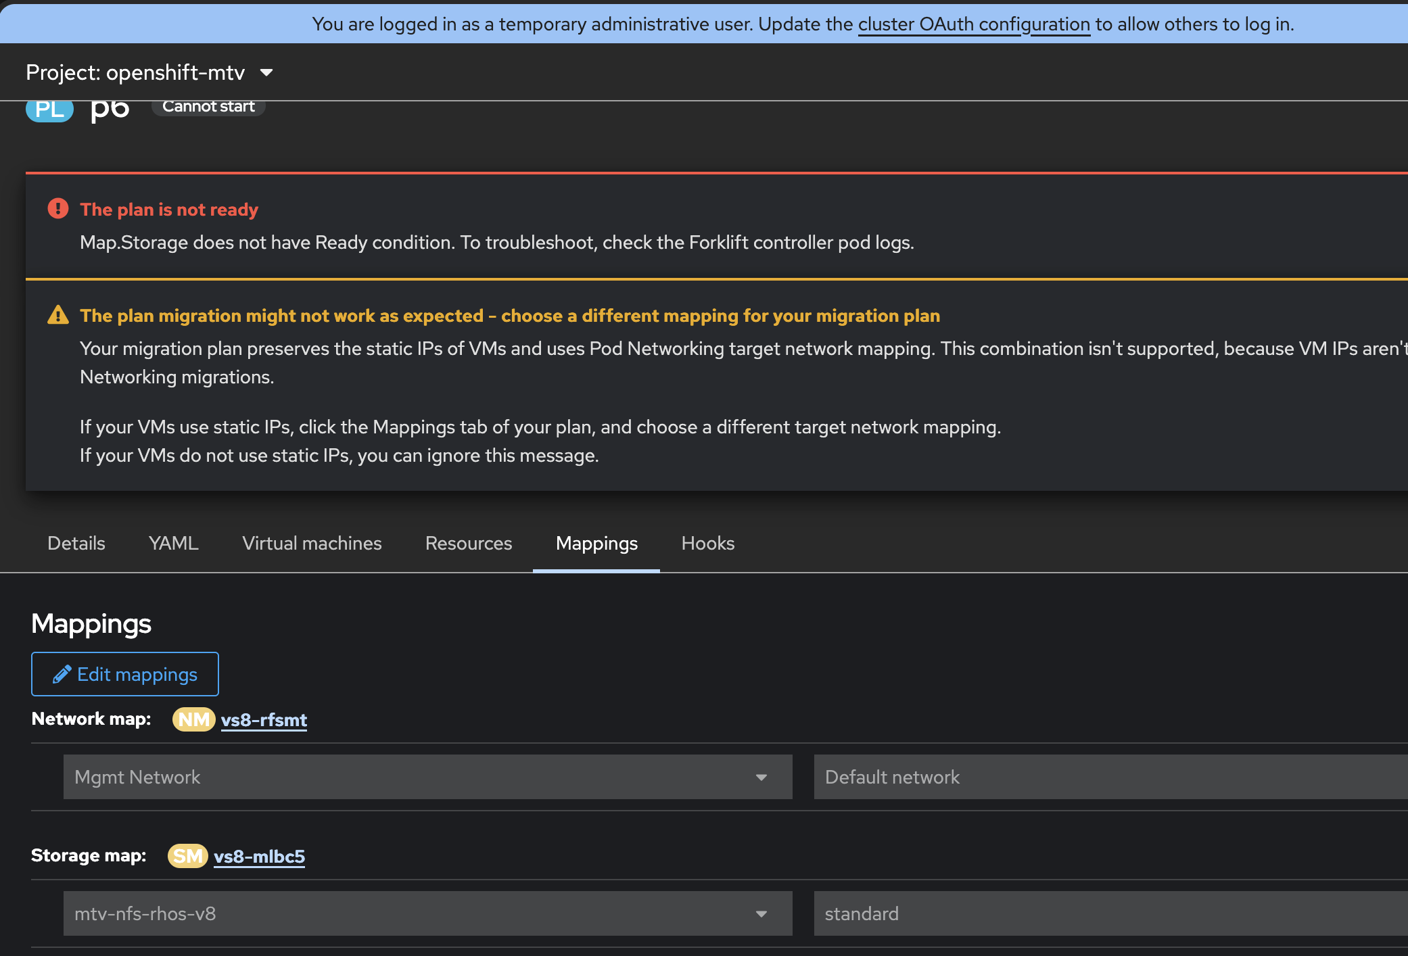The height and width of the screenshot is (956, 1408).
Task: Click the NM network map badge
Action: [193, 719]
